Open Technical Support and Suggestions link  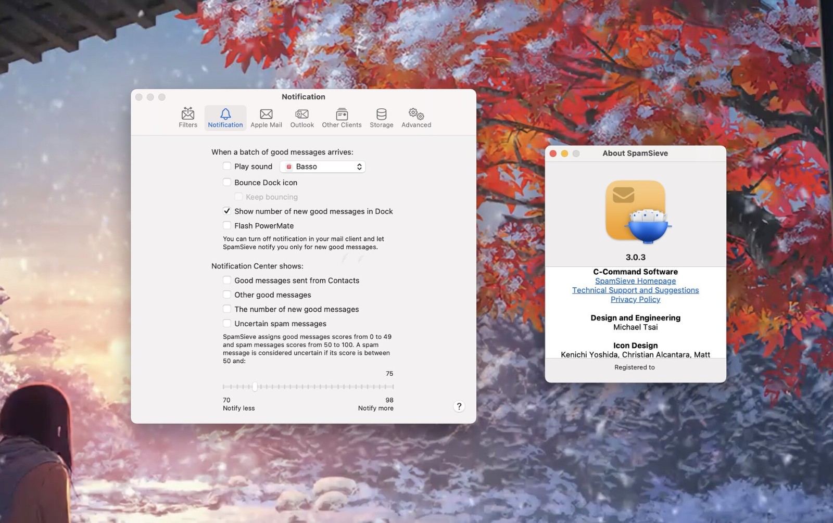pyautogui.click(x=635, y=290)
